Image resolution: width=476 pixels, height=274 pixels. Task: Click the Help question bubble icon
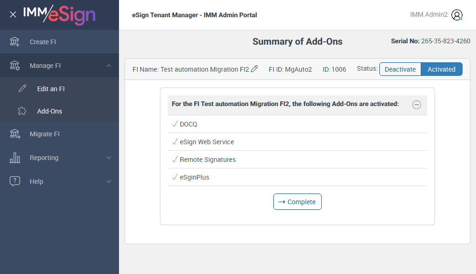[15, 181]
